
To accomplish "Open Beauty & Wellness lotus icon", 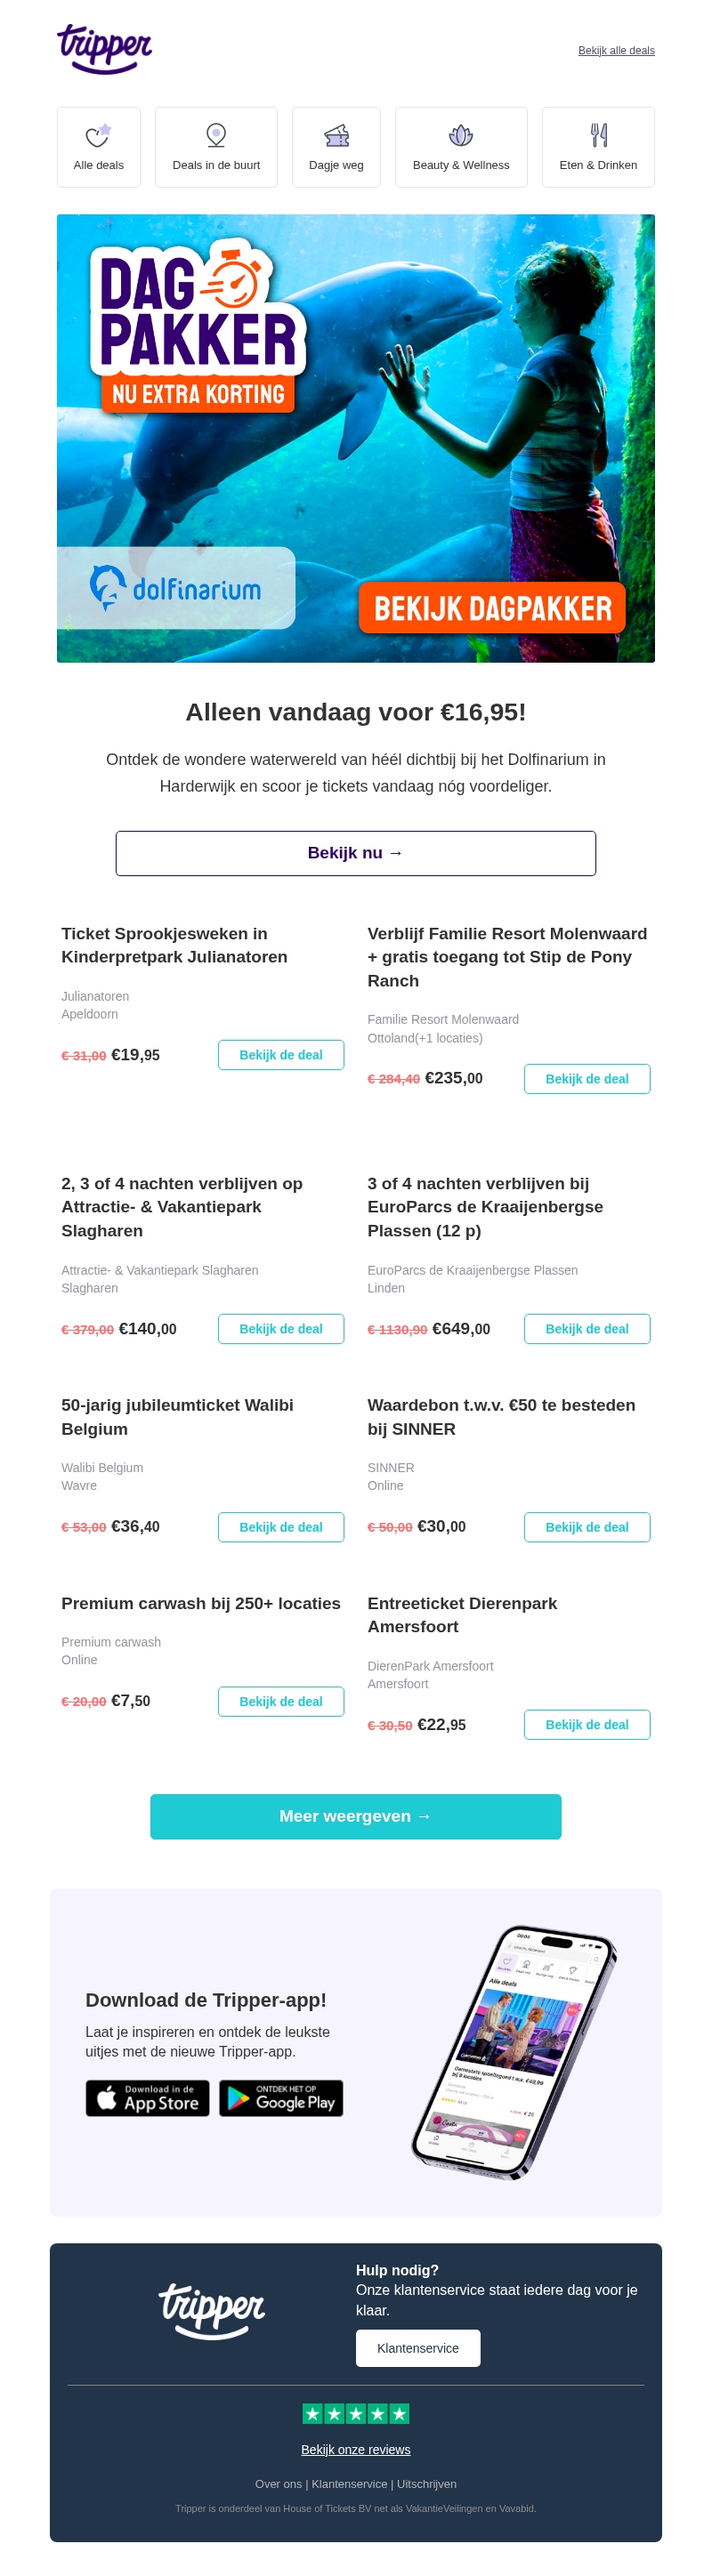I will pos(460,135).
